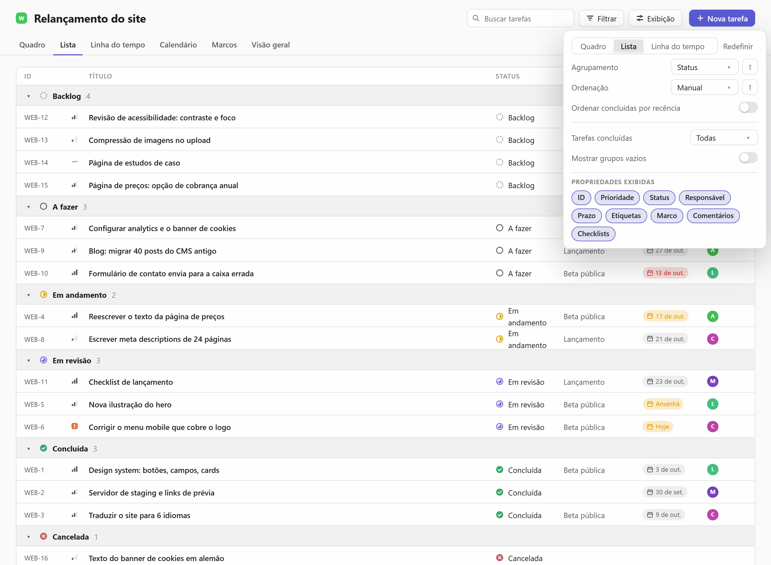Screen dimensions: 771x565
Task: Click the no-priority dash icon on WEB-14
Action: [75, 162]
